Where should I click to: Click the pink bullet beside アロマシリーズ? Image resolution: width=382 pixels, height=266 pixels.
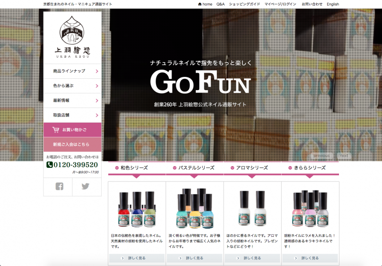pyautogui.click(x=232, y=168)
